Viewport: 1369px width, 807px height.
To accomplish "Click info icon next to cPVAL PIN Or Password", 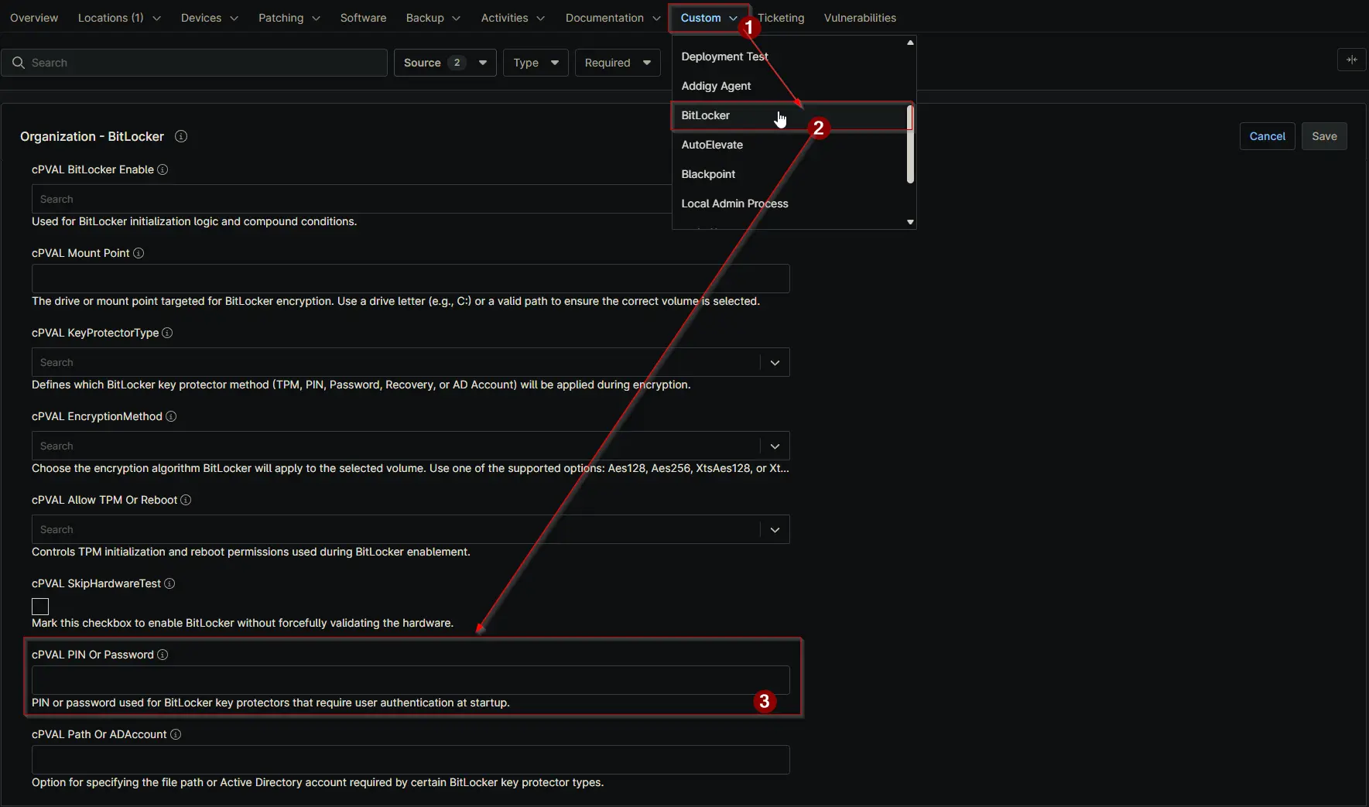I will tap(163, 655).
